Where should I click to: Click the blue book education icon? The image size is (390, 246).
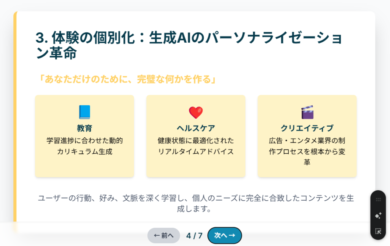click(x=85, y=112)
